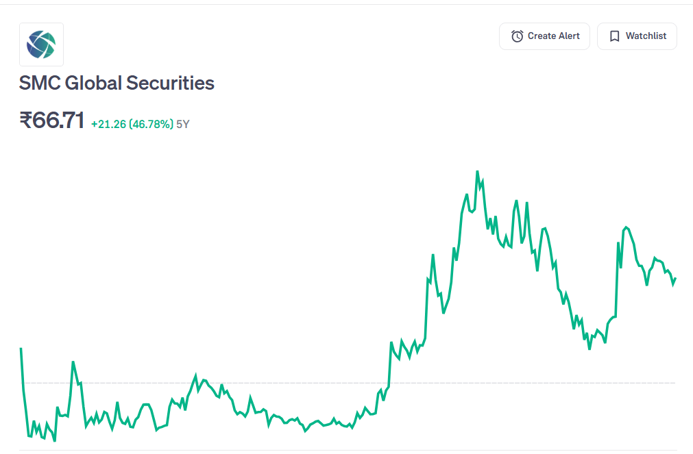Click the +21.26 absolute gain value
The height and width of the screenshot is (454, 693).
pyautogui.click(x=108, y=125)
